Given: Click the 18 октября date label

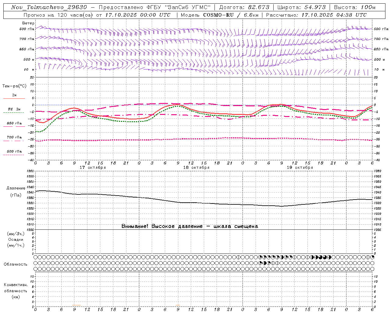Looking at the screenshot, I should (x=196, y=168).
